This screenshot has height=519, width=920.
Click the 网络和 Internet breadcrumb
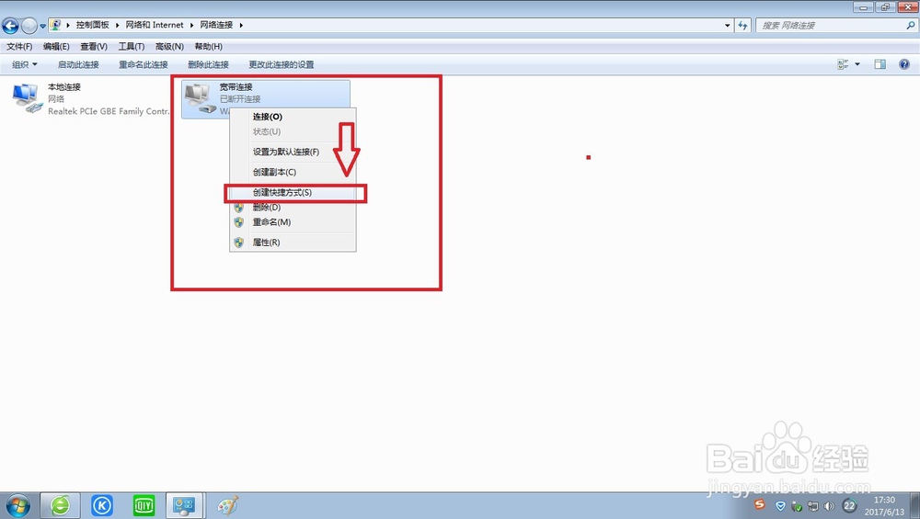point(155,25)
